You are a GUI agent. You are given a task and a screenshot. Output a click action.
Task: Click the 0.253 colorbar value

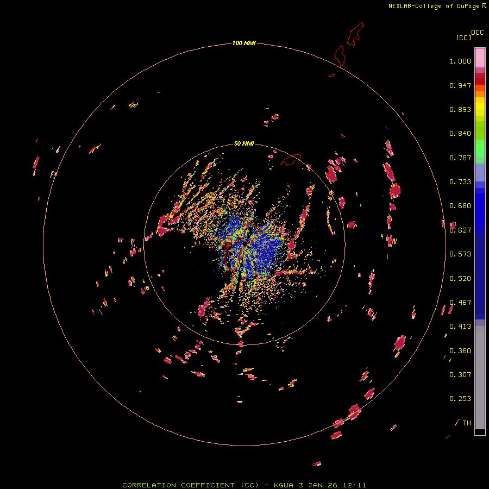pyautogui.click(x=460, y=399)
